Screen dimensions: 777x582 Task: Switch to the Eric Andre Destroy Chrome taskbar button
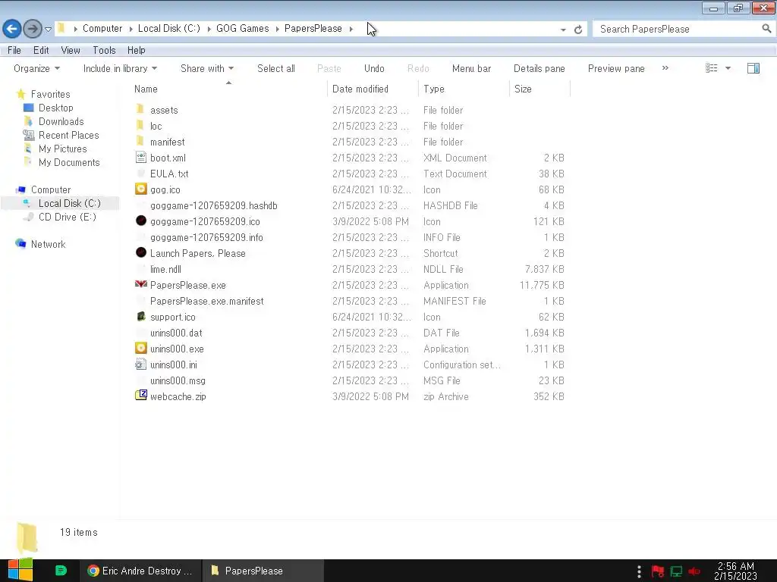click(140, 571)
